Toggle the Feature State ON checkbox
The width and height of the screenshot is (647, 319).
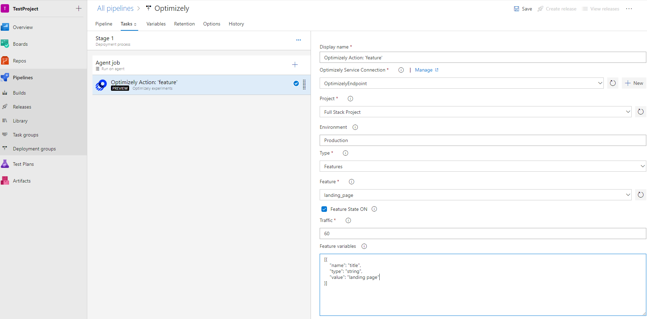(324, 209)
